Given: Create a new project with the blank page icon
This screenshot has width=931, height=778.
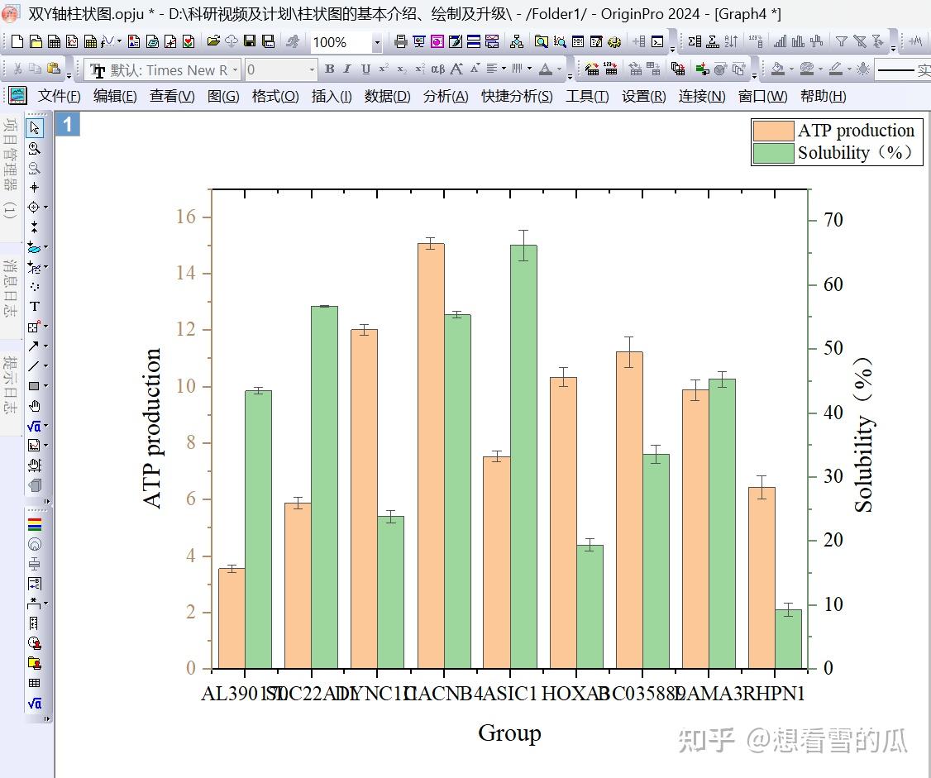Looking at the screenshot, I should (x=17, y=41).
